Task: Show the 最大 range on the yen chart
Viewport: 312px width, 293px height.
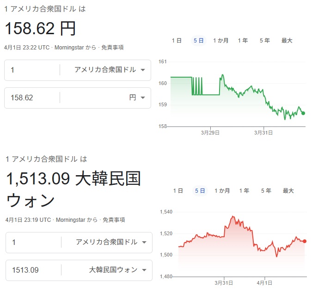Action: point(287,41)
